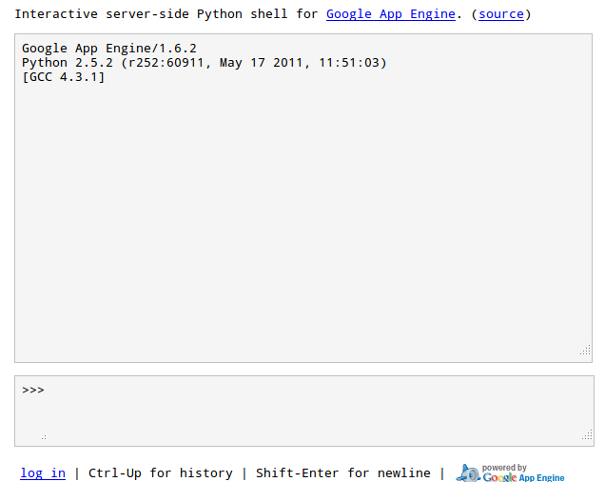Follow the log in link

(x=43, y=473)
